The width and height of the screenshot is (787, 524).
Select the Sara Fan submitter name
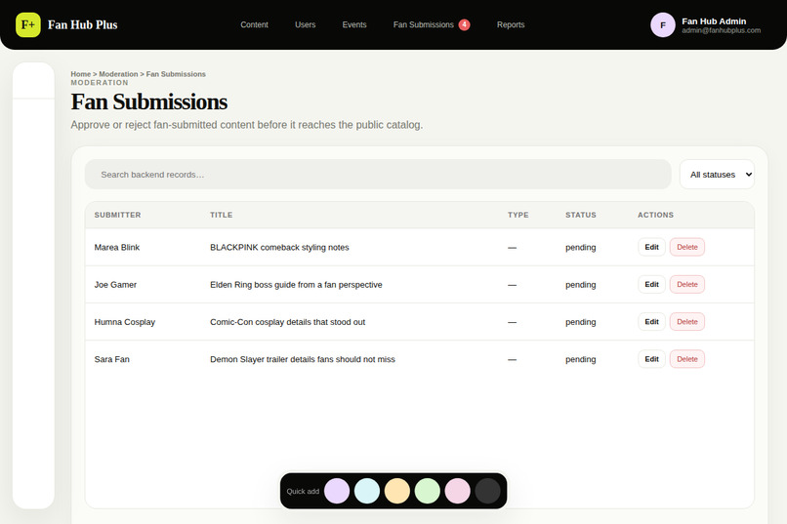pyautogui.click(x=112, y=359)
